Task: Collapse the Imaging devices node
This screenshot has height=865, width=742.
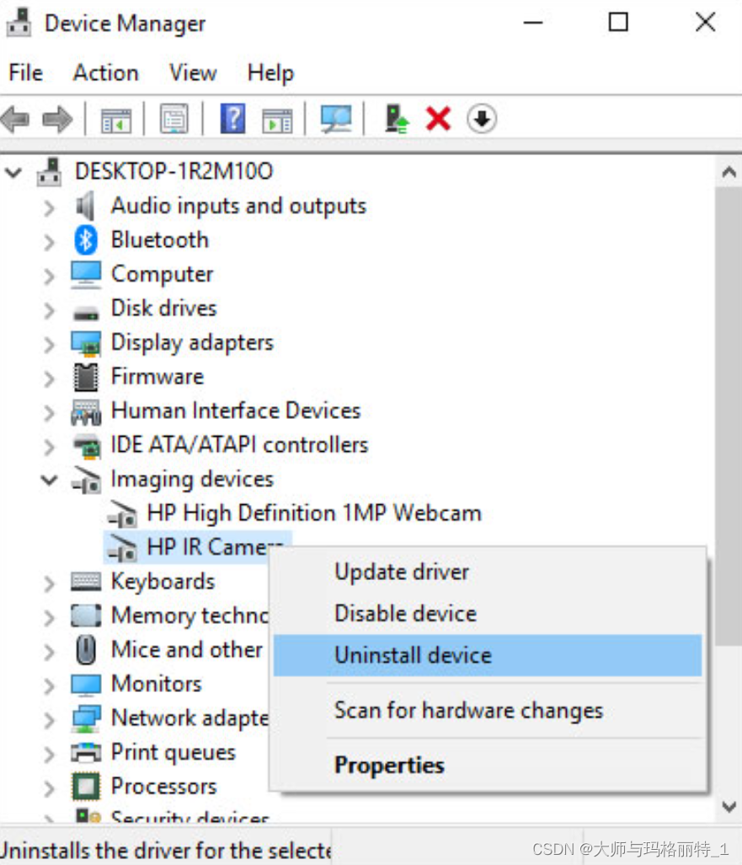Action: [x=49, y=480]
